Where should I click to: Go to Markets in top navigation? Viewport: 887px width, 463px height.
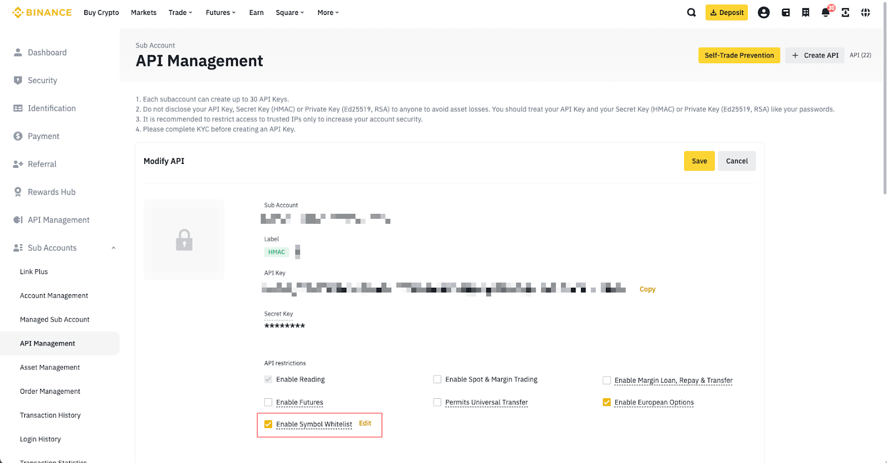[144, 13]
